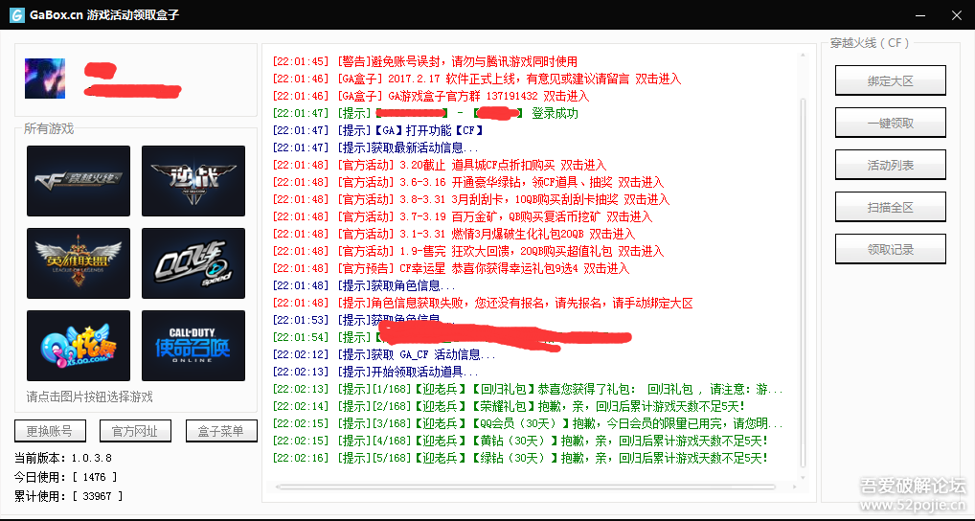This screenshot has height=521, width=975.
Task: Click the 获取最新活动信息 log line
Action: coord(375,148)
